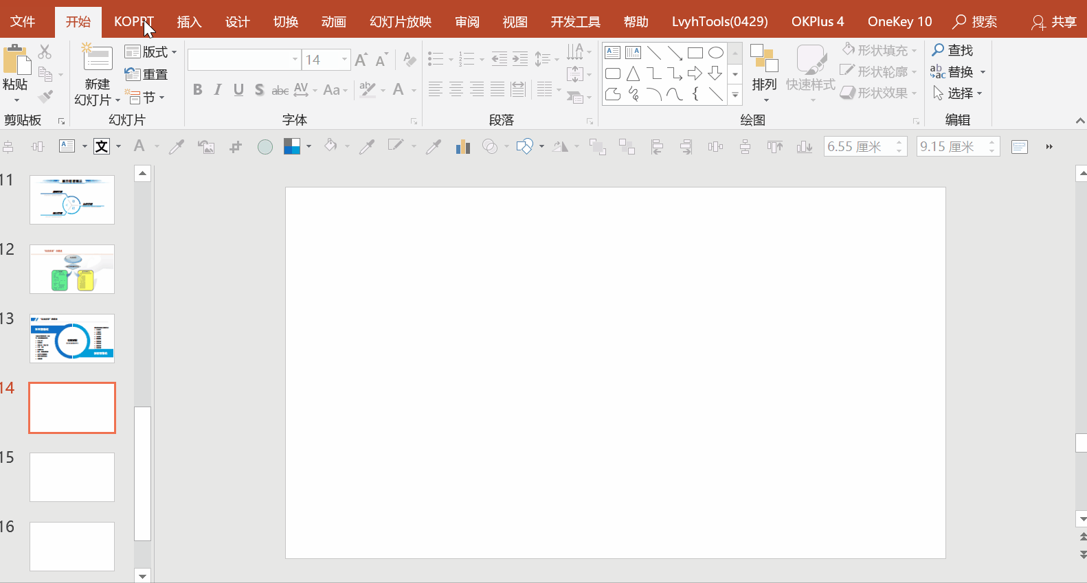Click the 重置 reset slide button

(x=147, y=74)
